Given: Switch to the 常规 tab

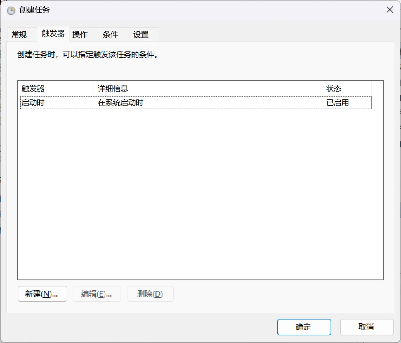Looking at the screenshot, I should tap(19, 34).
